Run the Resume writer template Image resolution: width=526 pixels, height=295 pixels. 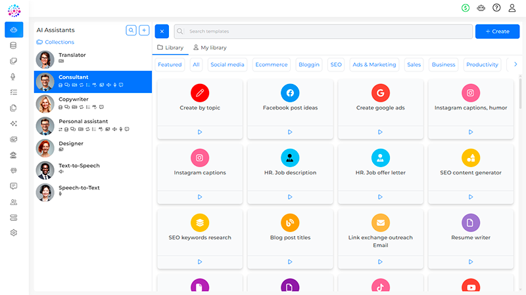coord(471,262)
